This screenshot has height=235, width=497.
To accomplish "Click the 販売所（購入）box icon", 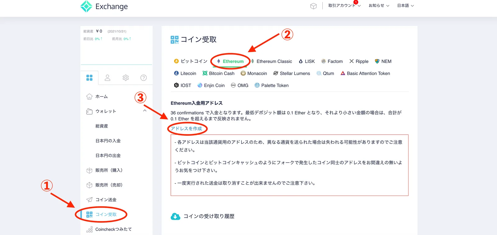I will pos(89,170).
